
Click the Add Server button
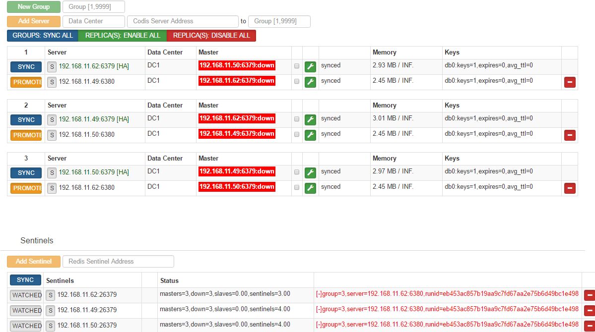click(33, 21)
